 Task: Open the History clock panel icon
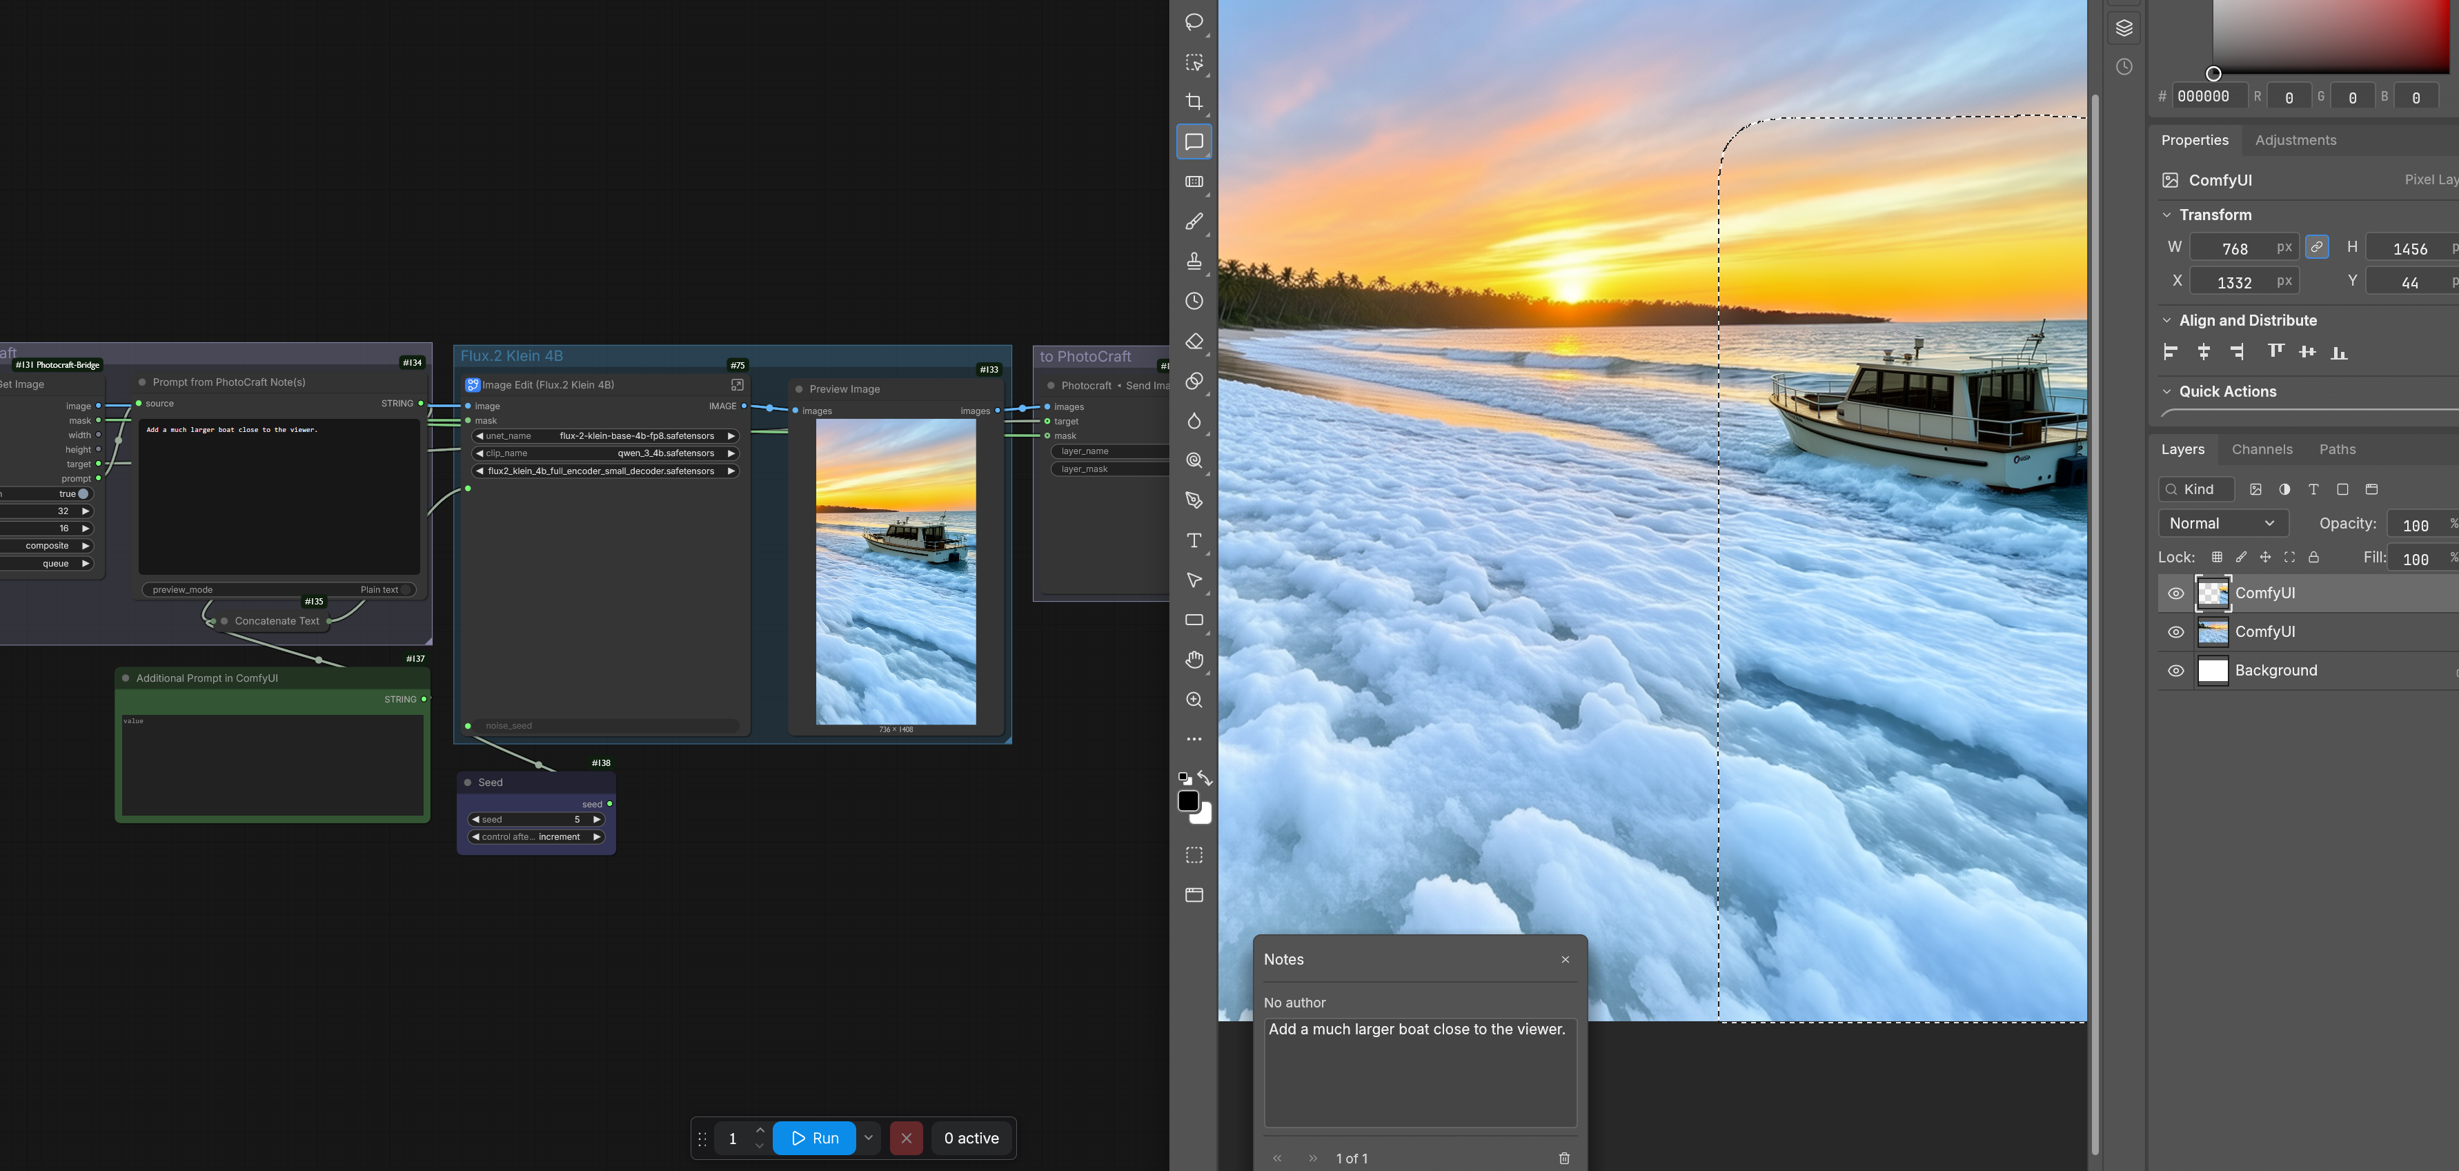pyautogui.click(x=2124, y=67)
